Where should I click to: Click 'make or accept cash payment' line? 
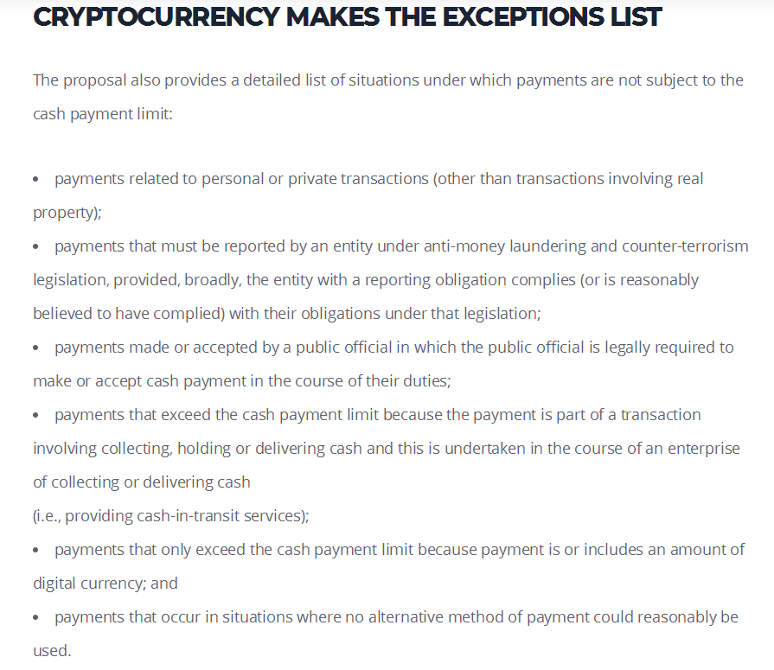(242, 381)
